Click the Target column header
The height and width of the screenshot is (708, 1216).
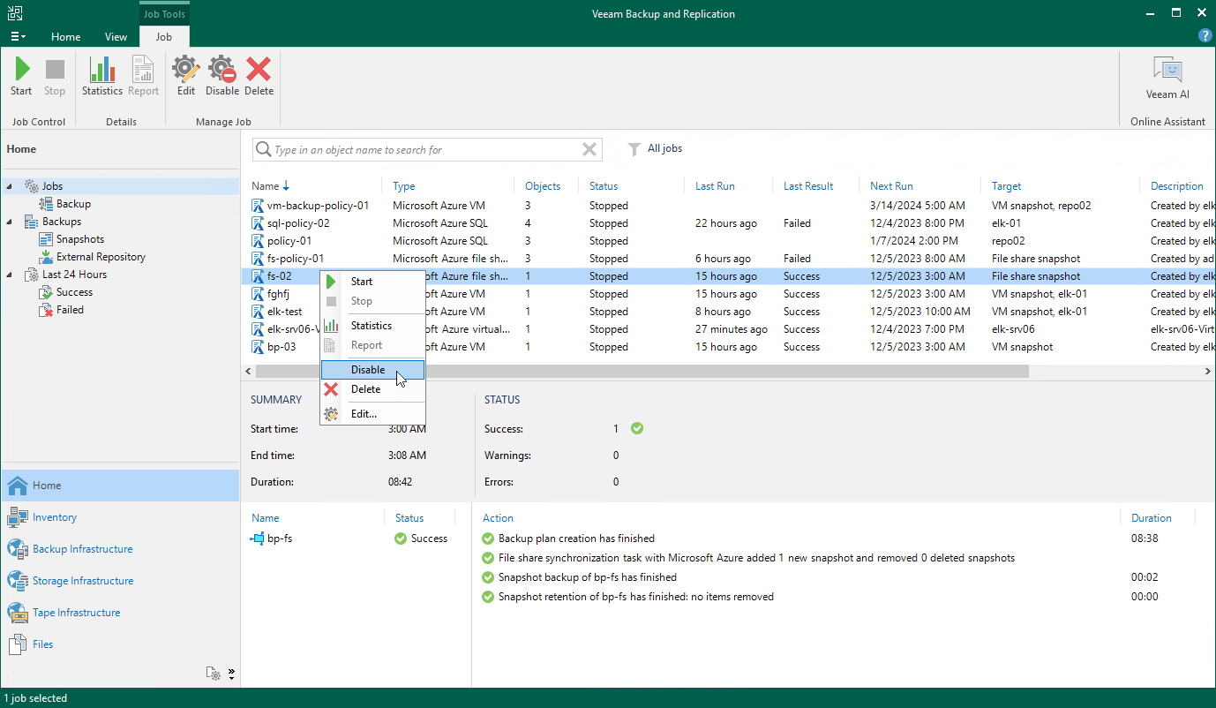pos(1006,186)
